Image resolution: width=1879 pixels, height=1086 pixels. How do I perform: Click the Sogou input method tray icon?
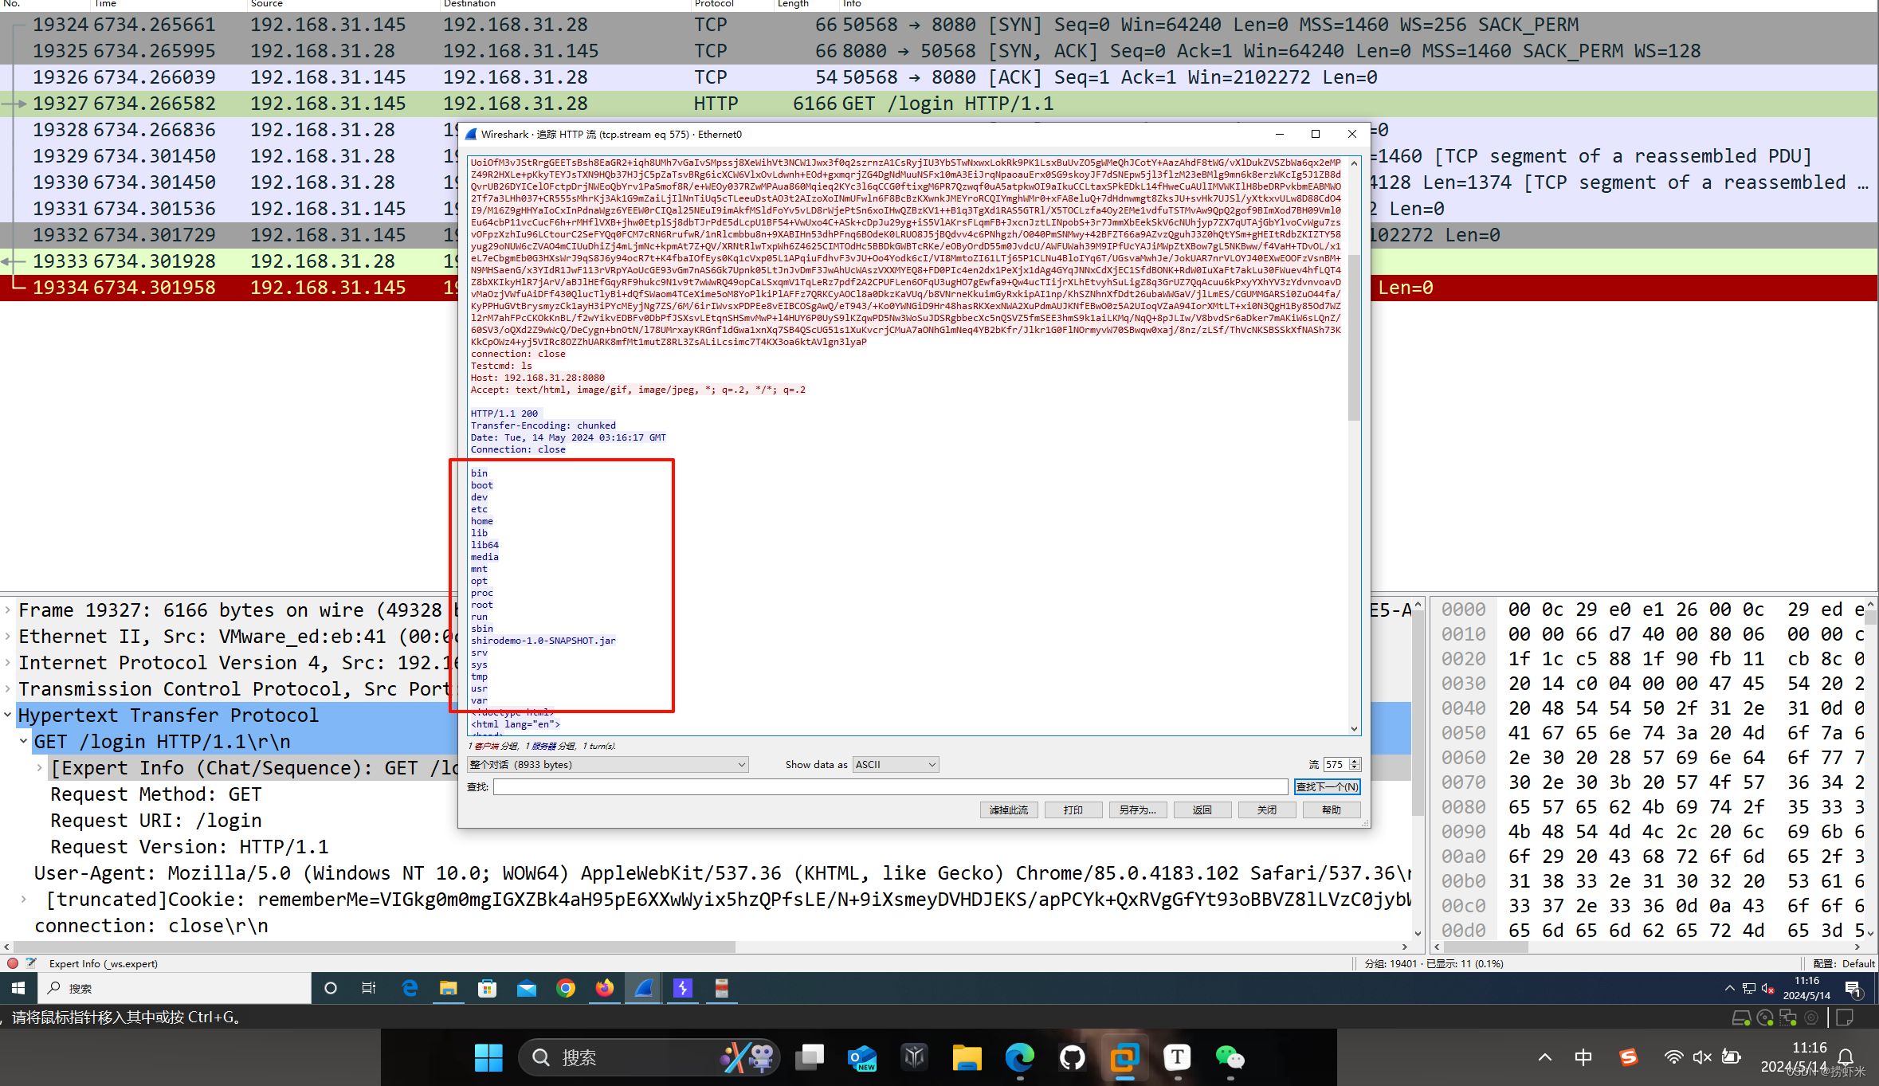(x=1628, y=1057)
